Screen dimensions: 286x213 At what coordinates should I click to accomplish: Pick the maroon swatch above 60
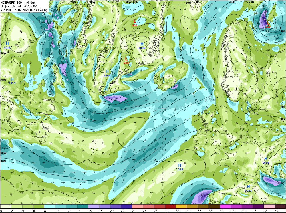280,206
